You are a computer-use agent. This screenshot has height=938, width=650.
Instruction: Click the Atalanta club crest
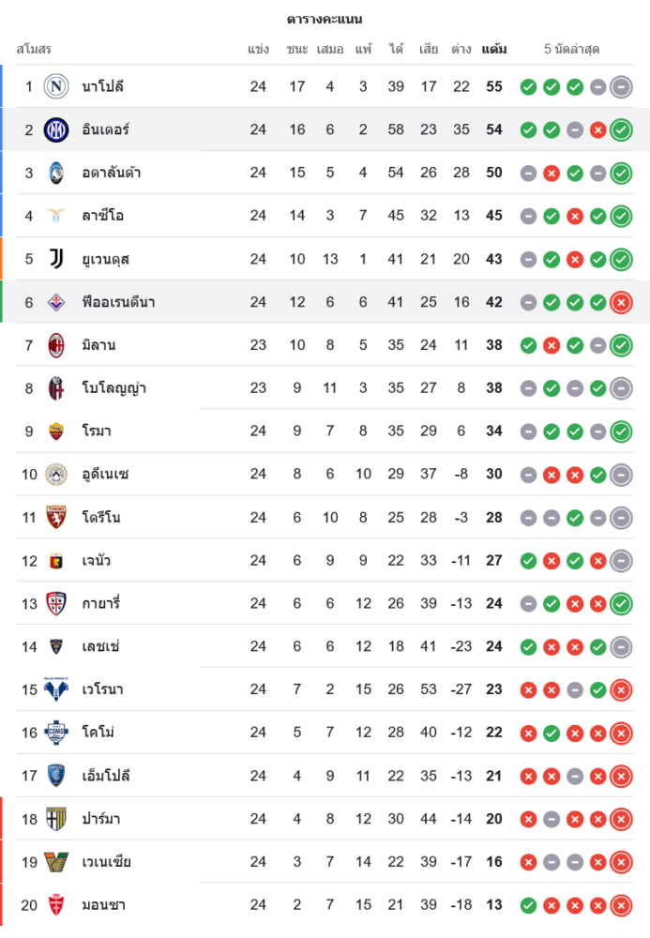click(56, 173)
